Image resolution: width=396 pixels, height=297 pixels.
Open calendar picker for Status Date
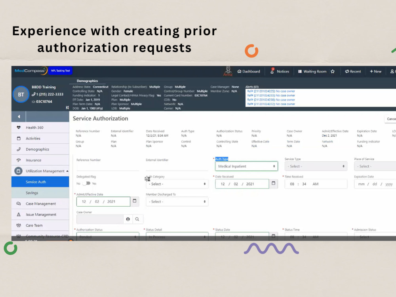click(x=274, y=236)
